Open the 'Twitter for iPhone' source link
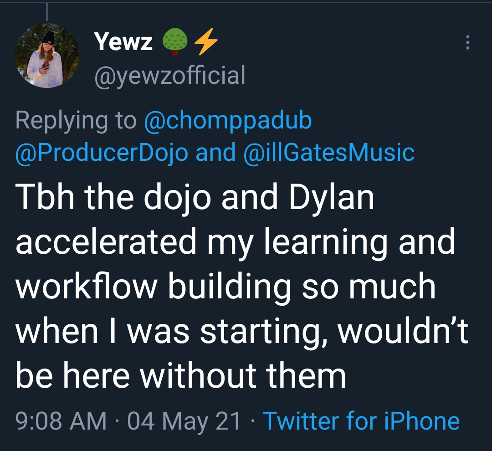This screenshot has height=451, width=492. [x=361, y=420]
